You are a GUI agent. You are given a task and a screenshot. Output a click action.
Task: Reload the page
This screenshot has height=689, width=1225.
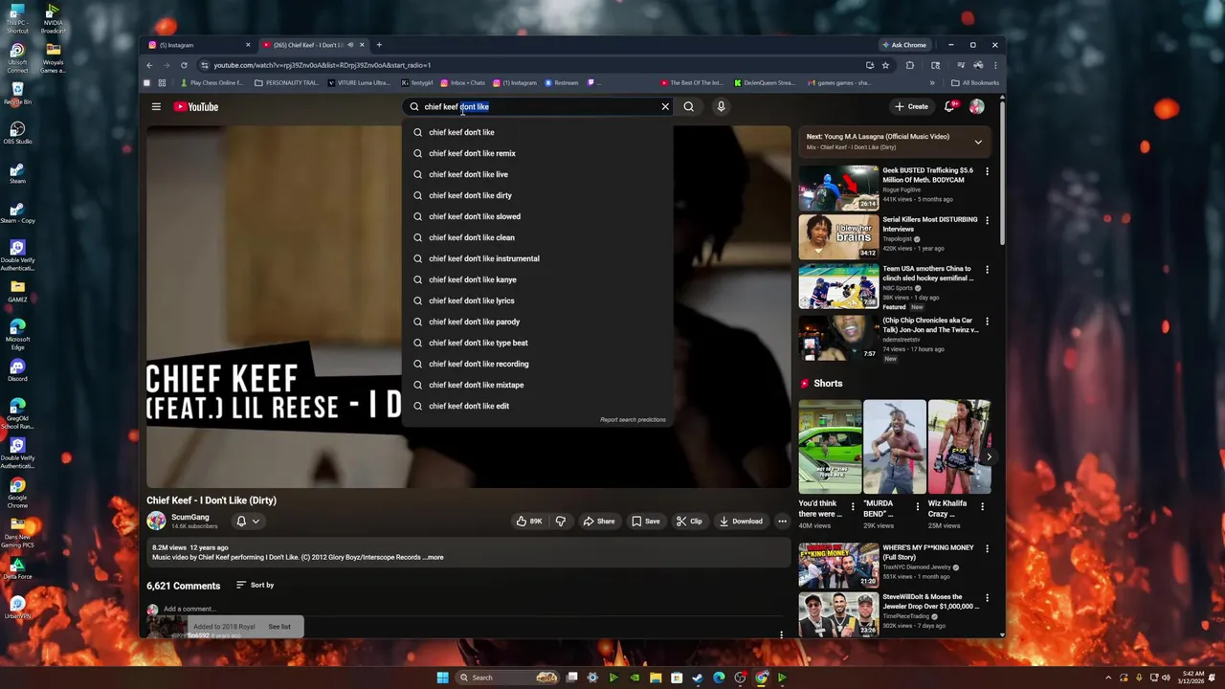click(x=184, y=65)
